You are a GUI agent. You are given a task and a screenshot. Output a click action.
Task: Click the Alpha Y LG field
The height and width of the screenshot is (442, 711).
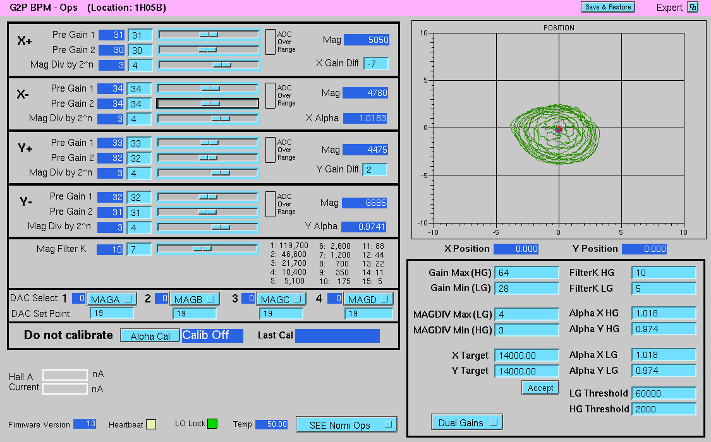(x=664, y=371)
